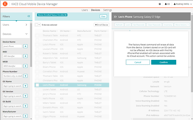Go to the Settings tab
193x120 pixels.
pyautogui.click(x=108, y=10)
